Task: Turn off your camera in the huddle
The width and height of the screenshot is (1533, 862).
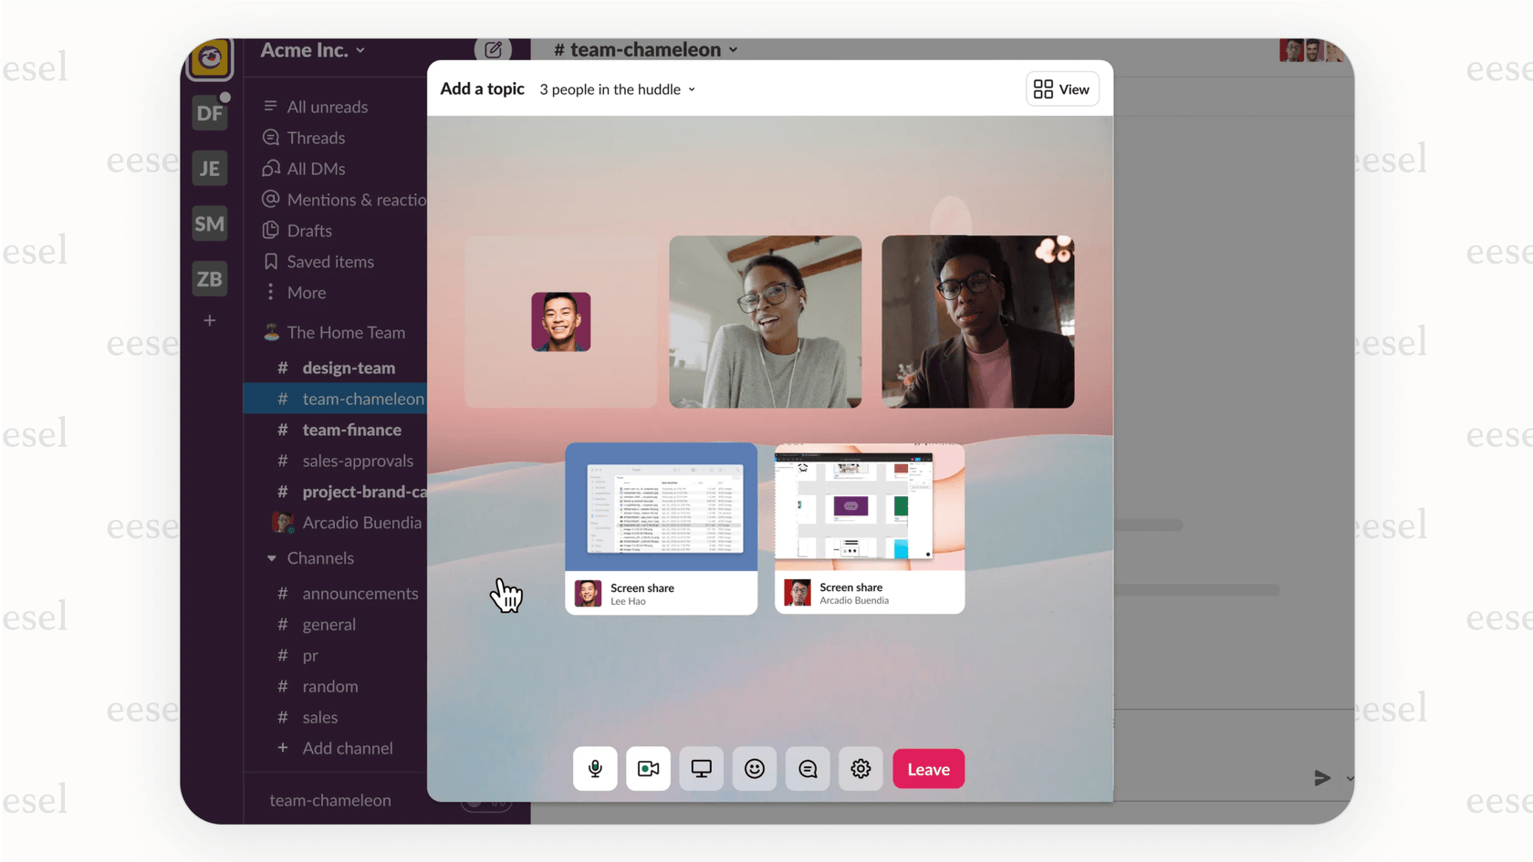Action: point(648,768)
